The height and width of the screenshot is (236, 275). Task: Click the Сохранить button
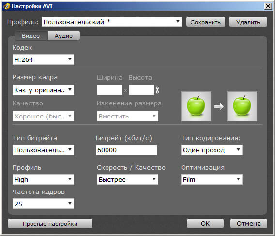pos(206,22)
